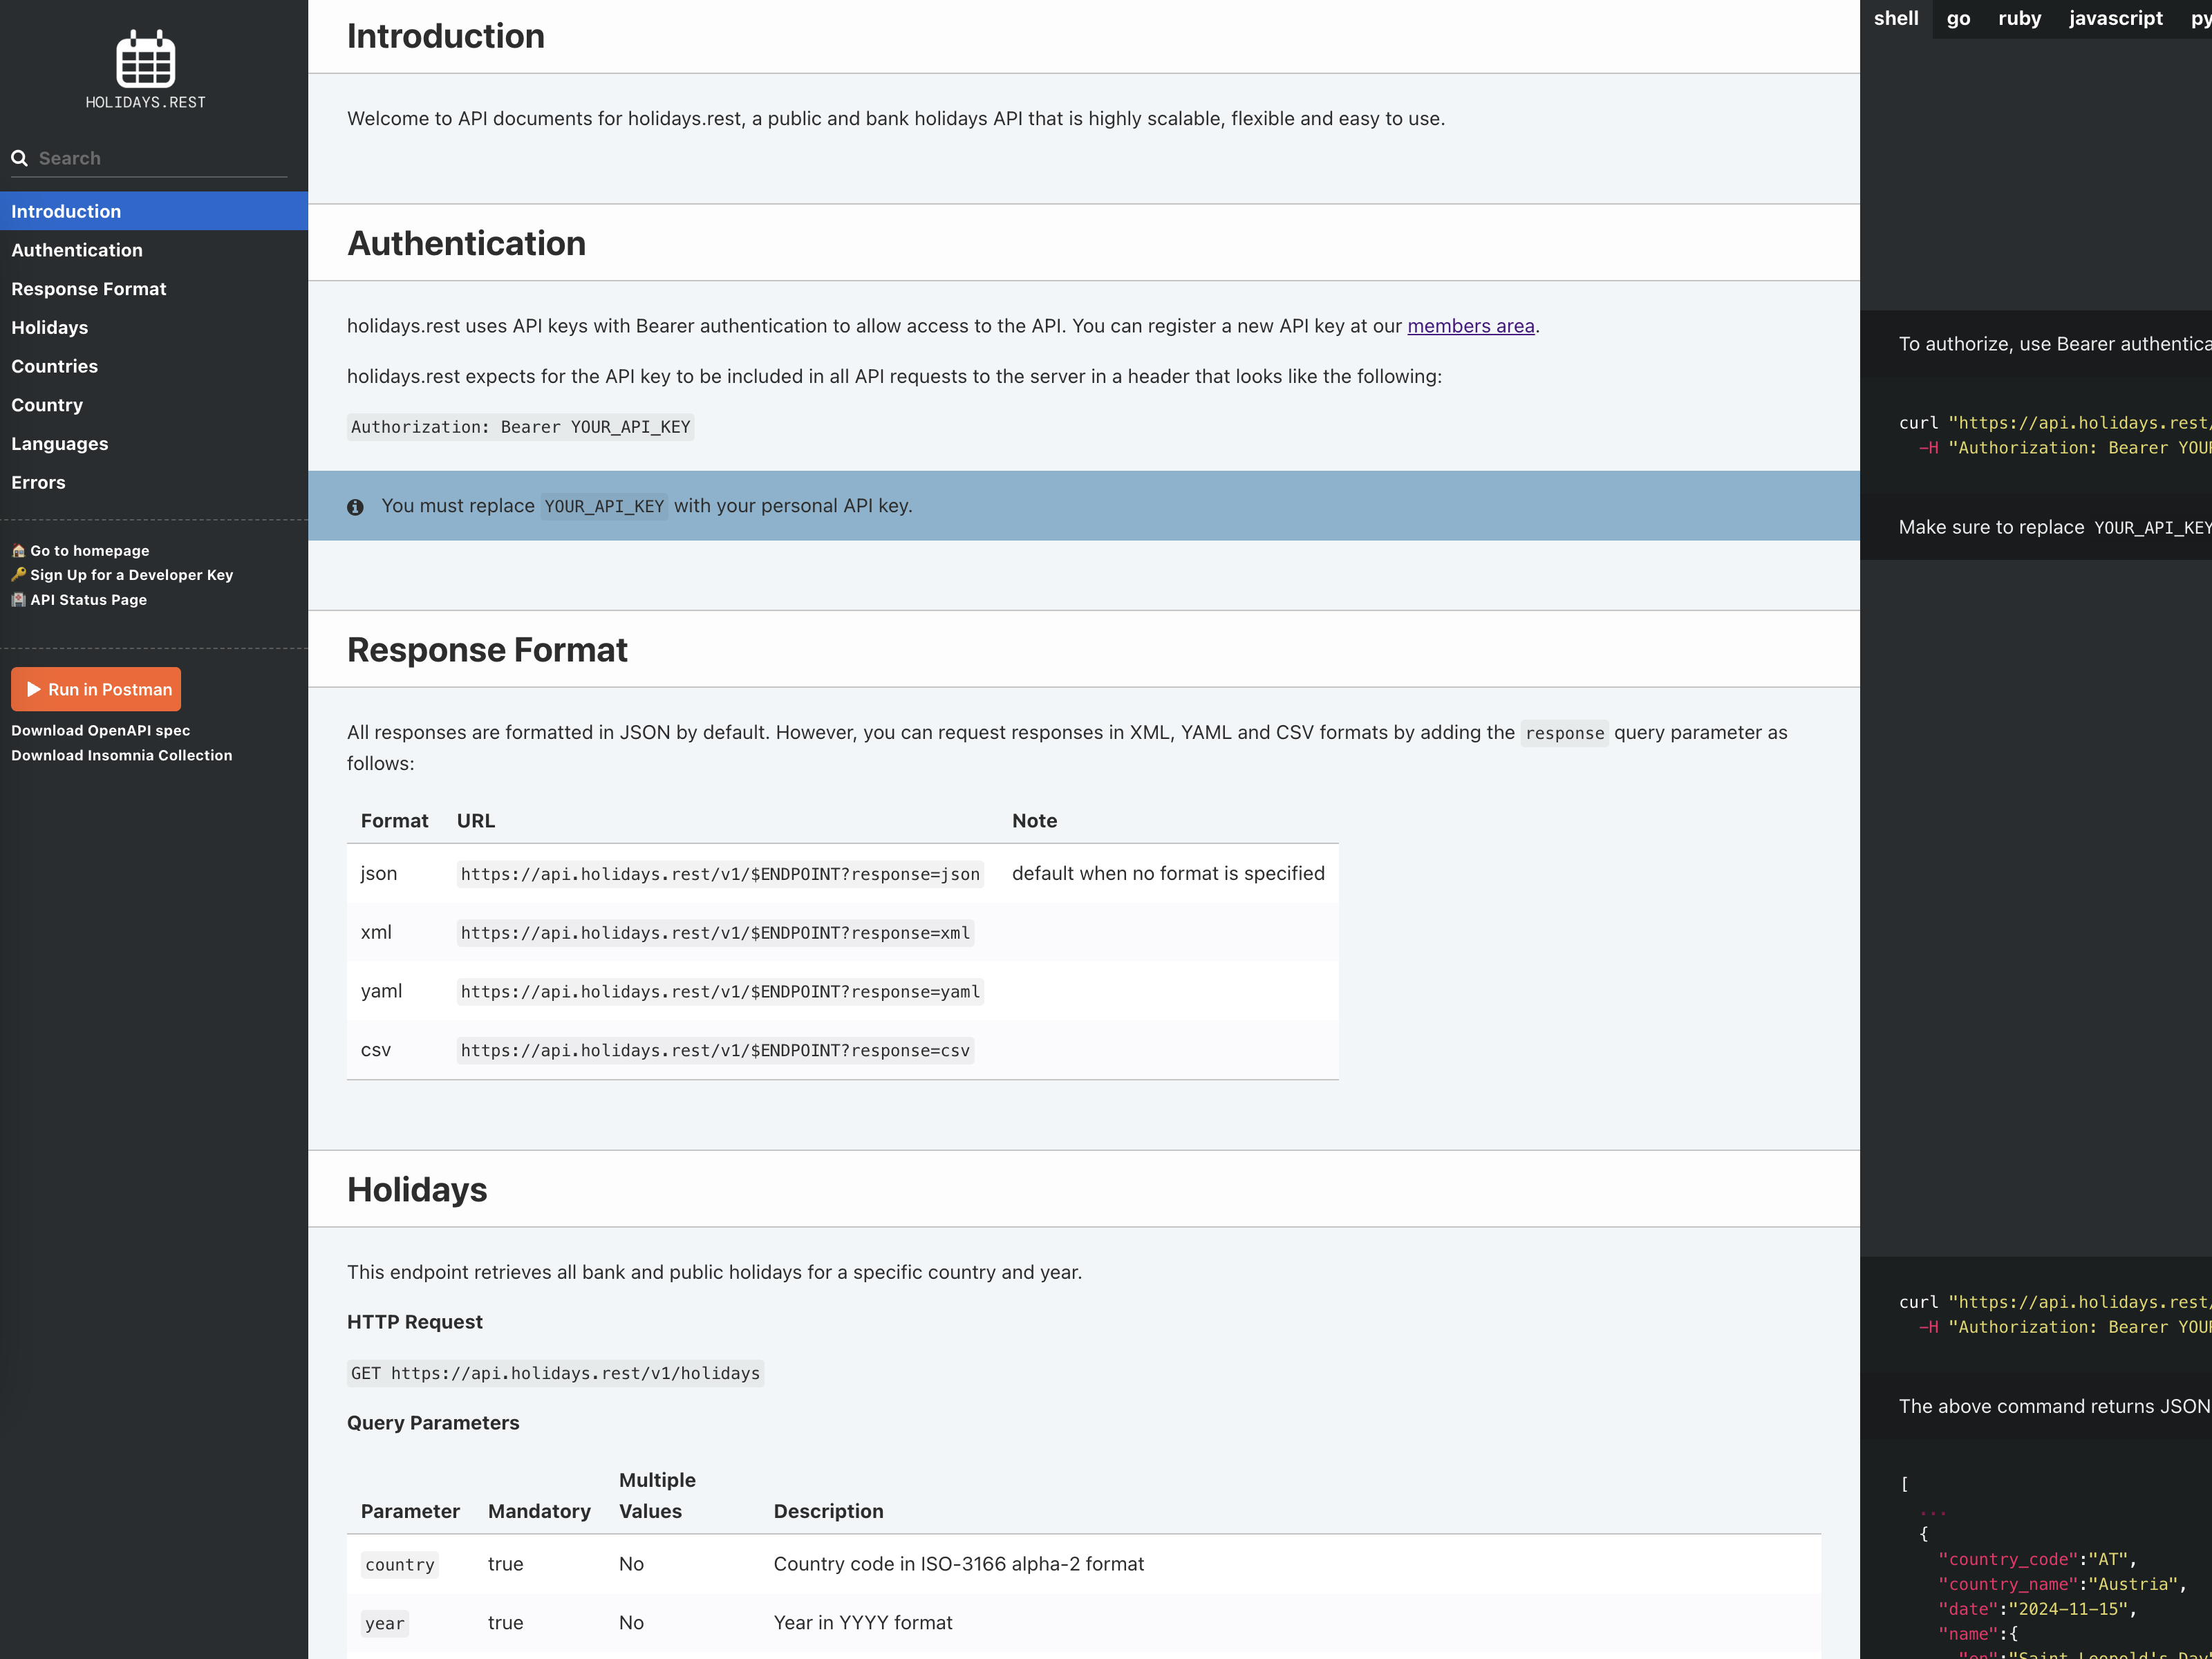Go to Authentication in the sidebar
This screenshot has height=1659, width=2212.
click(154, 250)
